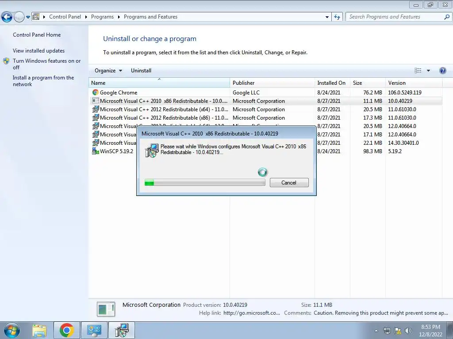The image size is (453, 339).
Task: Click the details pane program thumbnail
Action: tap(106, 309)
